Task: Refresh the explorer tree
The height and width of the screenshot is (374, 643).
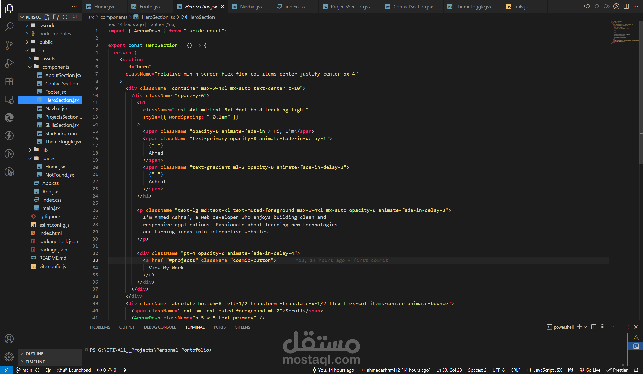Action: click(65, 17)
